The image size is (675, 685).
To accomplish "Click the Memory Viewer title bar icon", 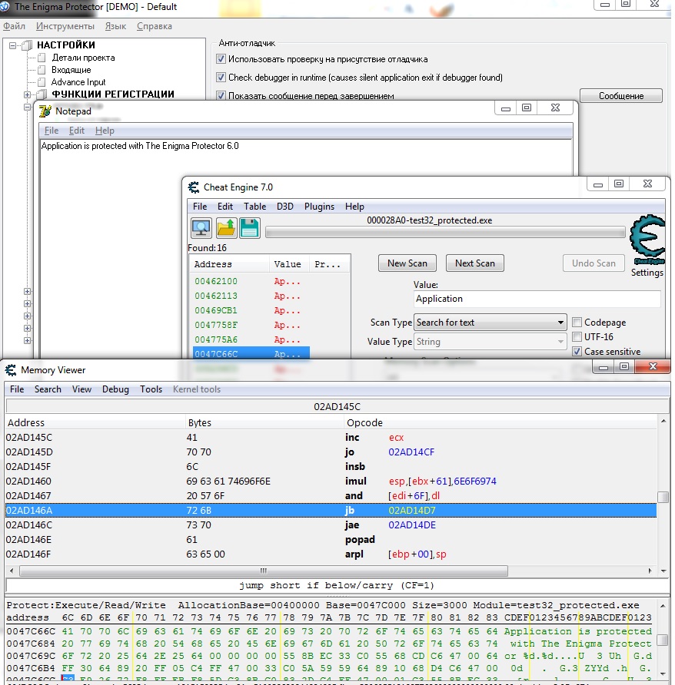I will [11, 370].
